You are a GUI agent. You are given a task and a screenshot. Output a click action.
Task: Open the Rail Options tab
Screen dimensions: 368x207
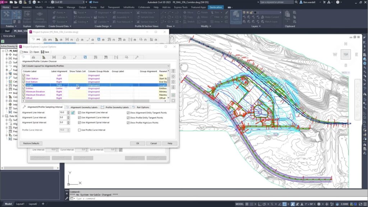pos(141,107)
